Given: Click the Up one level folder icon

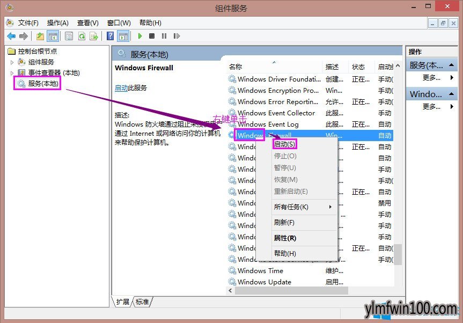Looking at the screenshot, I should coord(40,36).
